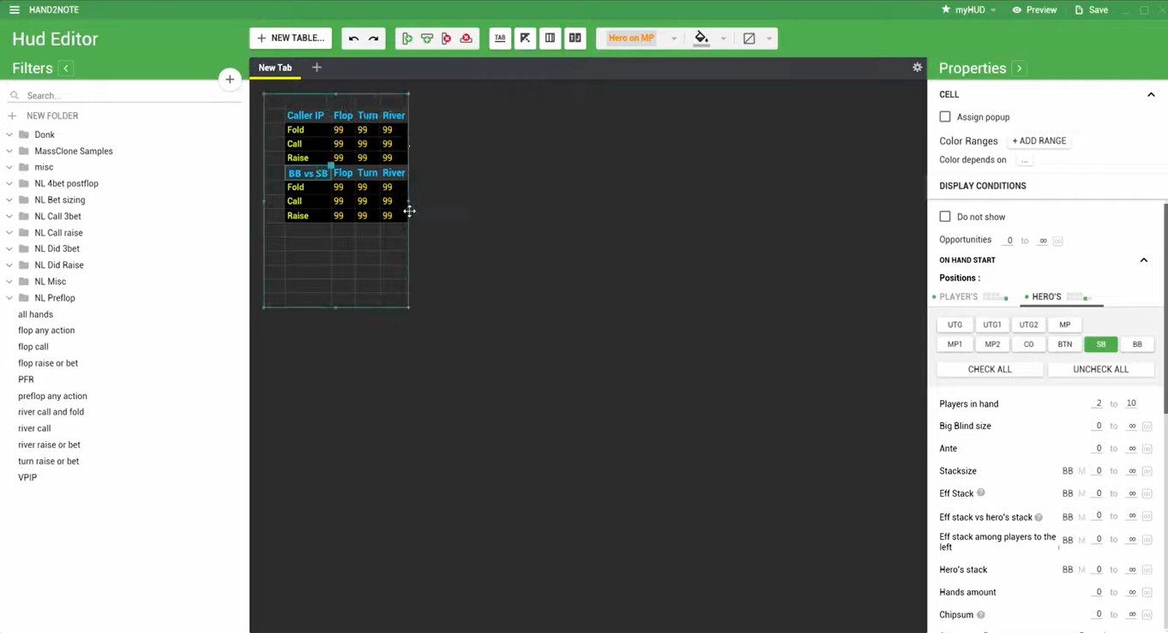The width and height of the screenshot is (1168, 633).
Task: Click the Undo arrow in toolbar
Action: (x=353, y=39)
